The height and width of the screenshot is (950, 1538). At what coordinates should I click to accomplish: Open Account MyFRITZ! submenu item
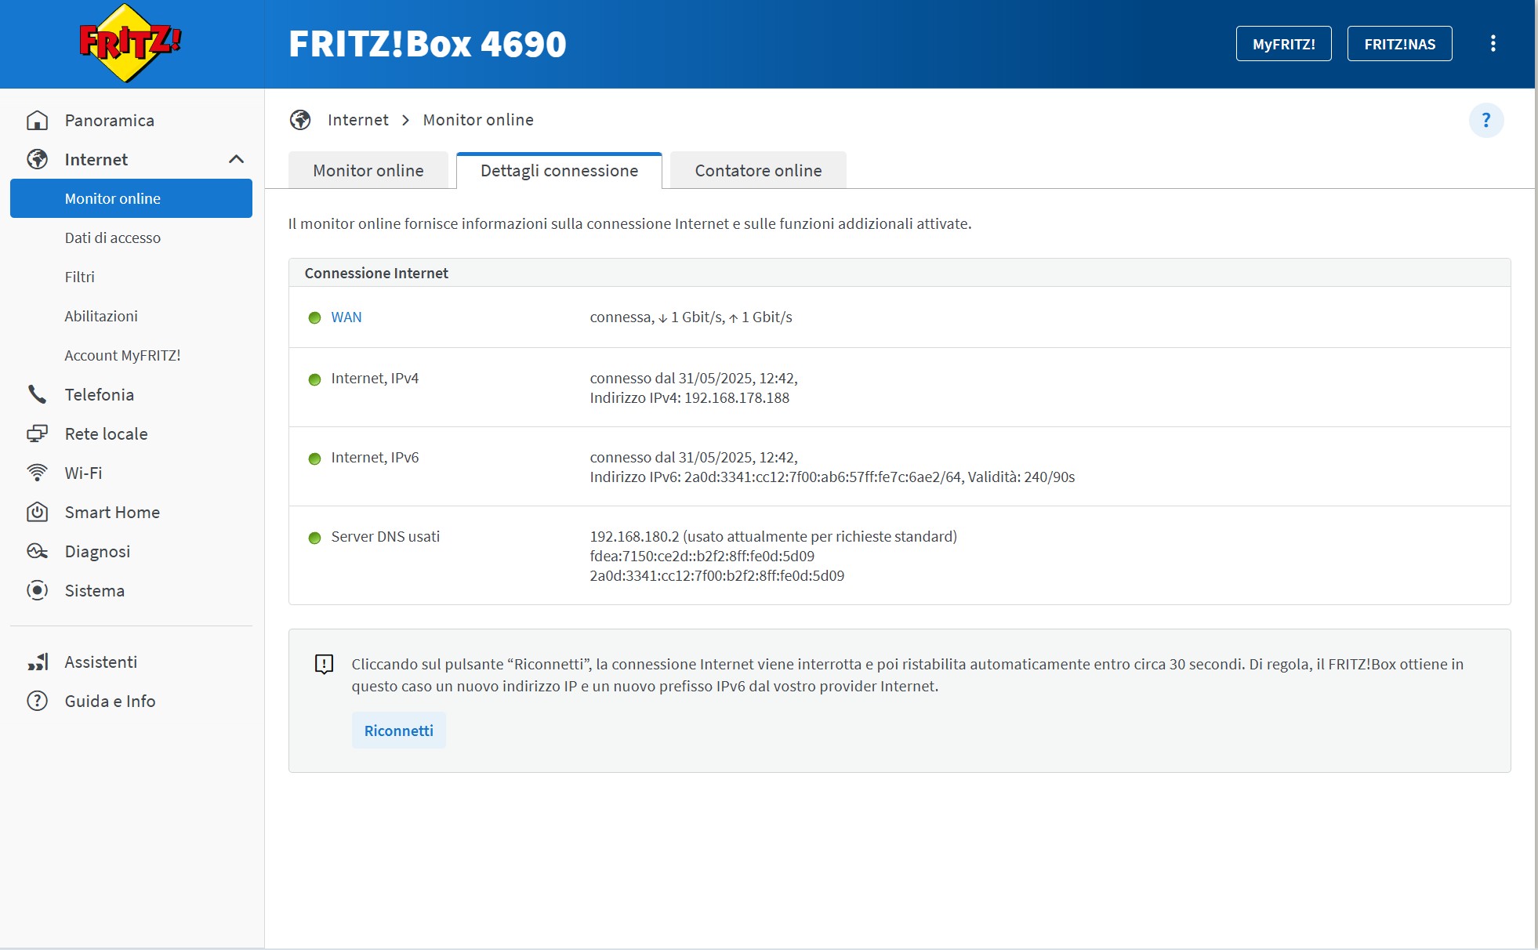click(122, 355)
